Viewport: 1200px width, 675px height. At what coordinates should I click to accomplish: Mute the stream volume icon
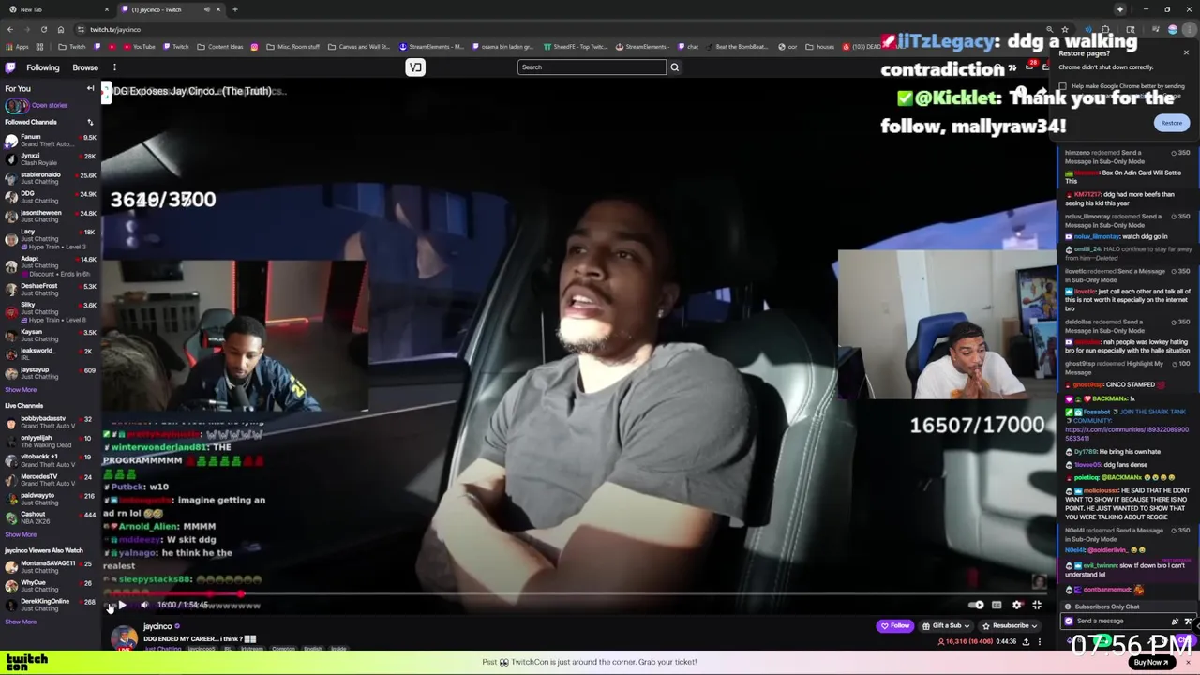point(143,605)
